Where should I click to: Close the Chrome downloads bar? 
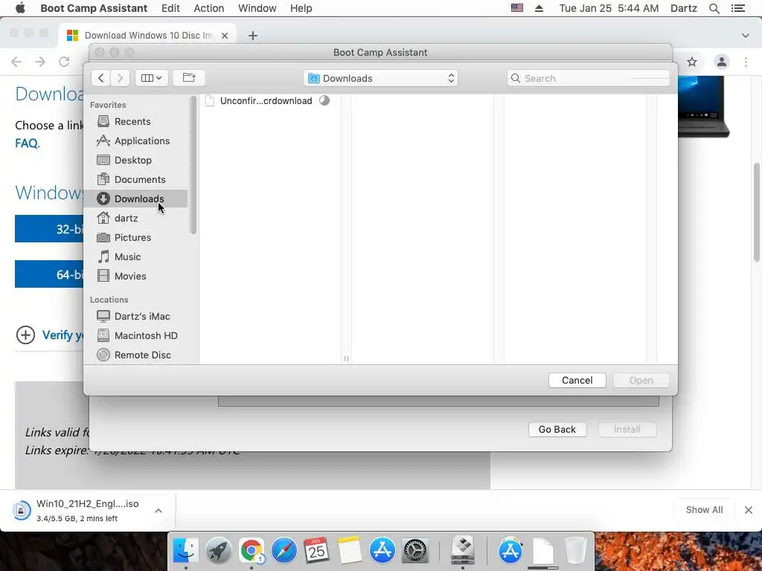pyautogui.click(x=749, y=510)
